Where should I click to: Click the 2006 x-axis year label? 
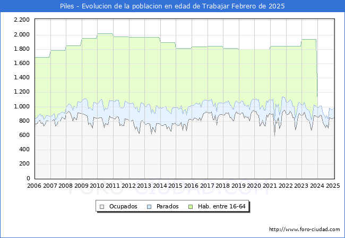point(34,186)
